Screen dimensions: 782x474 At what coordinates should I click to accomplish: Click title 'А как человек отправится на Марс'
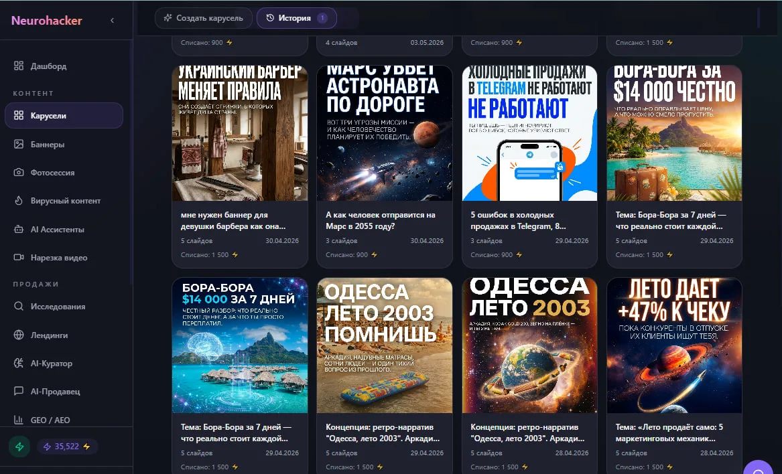tap(380, 220)
